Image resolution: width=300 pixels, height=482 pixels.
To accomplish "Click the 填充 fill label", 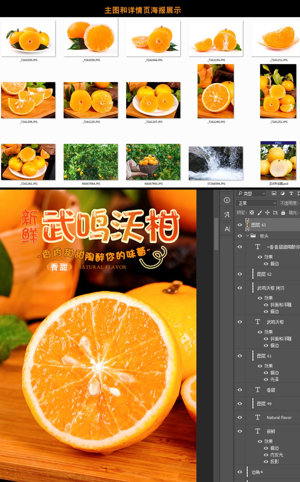I will tap(293, 213).
